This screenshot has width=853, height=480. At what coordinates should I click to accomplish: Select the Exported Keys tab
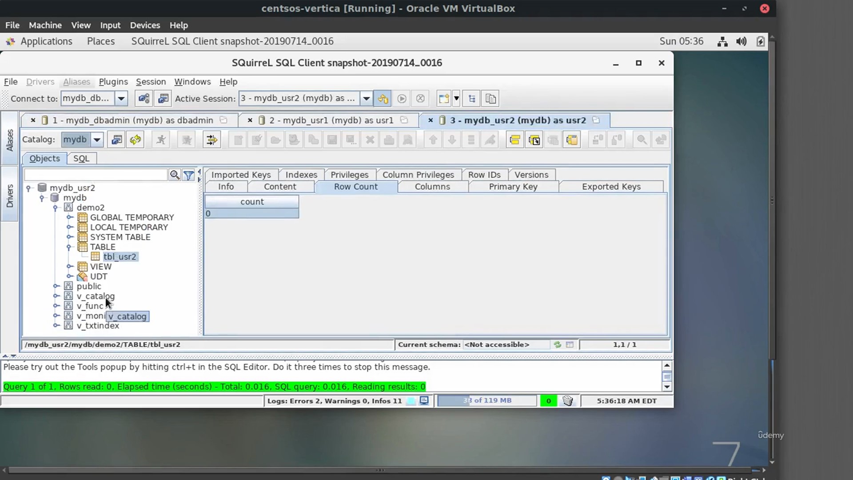611,187
